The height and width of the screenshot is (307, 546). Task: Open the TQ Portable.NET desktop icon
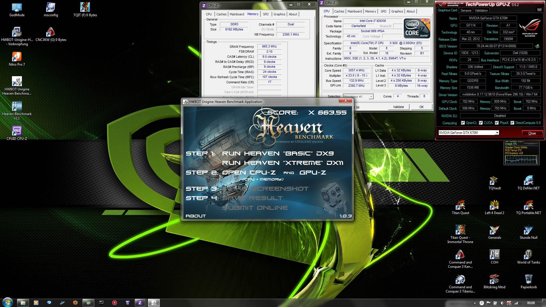pyautogui.click(x=528, y=208)
